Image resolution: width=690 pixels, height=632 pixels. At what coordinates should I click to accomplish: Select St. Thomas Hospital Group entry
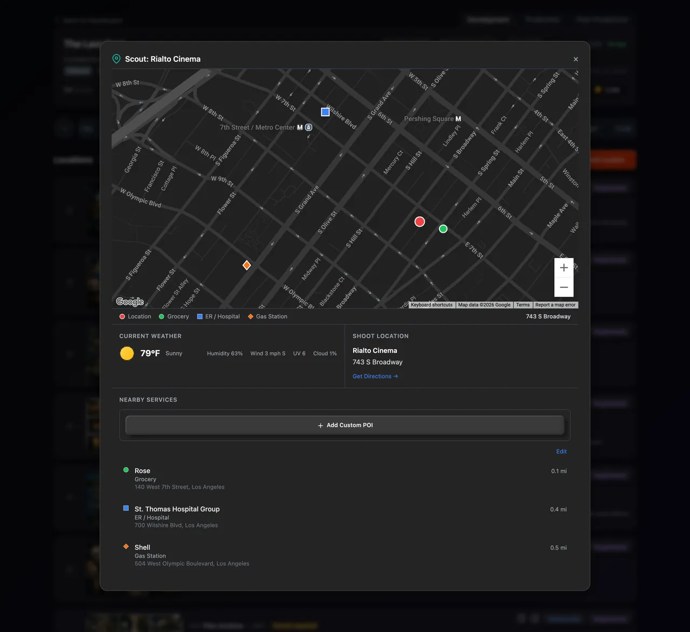pos(345,517)
